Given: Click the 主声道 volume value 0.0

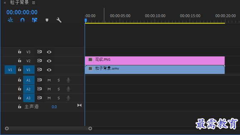Looking at the screenshot, I should (x=54, y=107).
